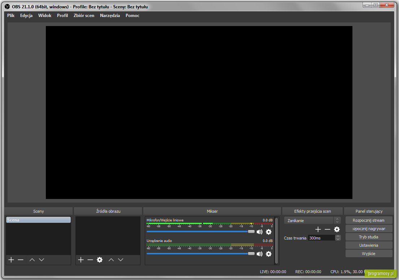Click Mikrofon 0.0 dB value
Image resolution: width=399 pixels, height=280 pixels.
pyautogui.click(x=268, y=220)
